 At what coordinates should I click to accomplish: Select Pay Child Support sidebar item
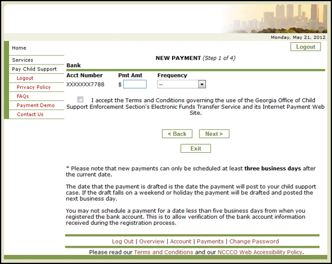(34, 69)
